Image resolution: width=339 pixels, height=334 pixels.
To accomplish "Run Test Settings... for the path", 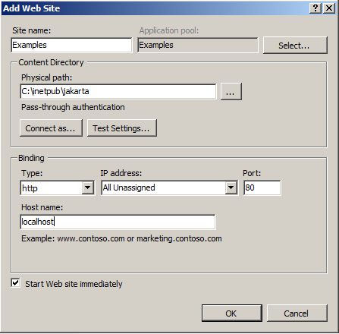I will [x=122, y=128].
